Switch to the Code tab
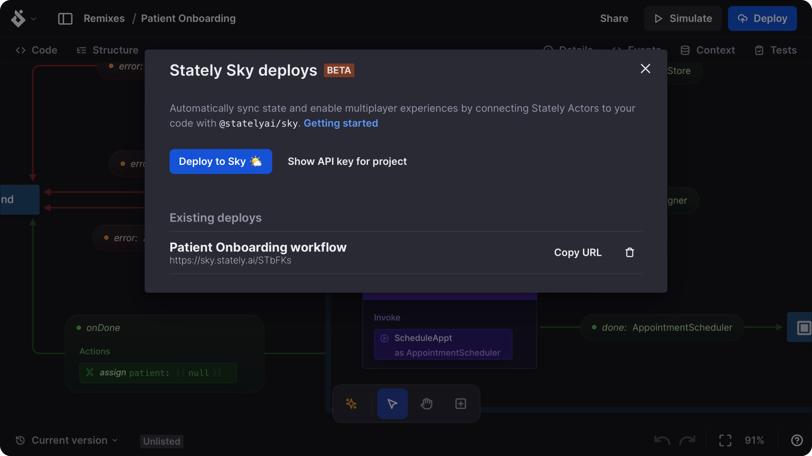The image size is (812, 456). (36, 50)
